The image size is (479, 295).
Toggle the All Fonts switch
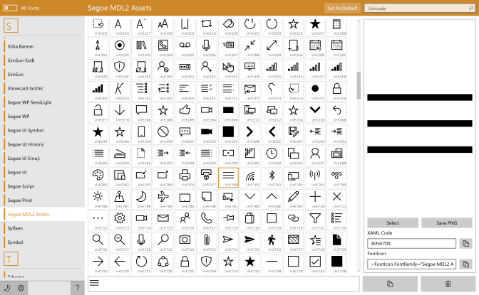(10, 8)
